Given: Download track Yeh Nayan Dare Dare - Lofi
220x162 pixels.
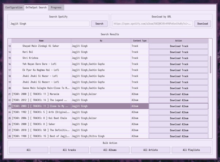Looking at the screenshot, I should 178,64.
